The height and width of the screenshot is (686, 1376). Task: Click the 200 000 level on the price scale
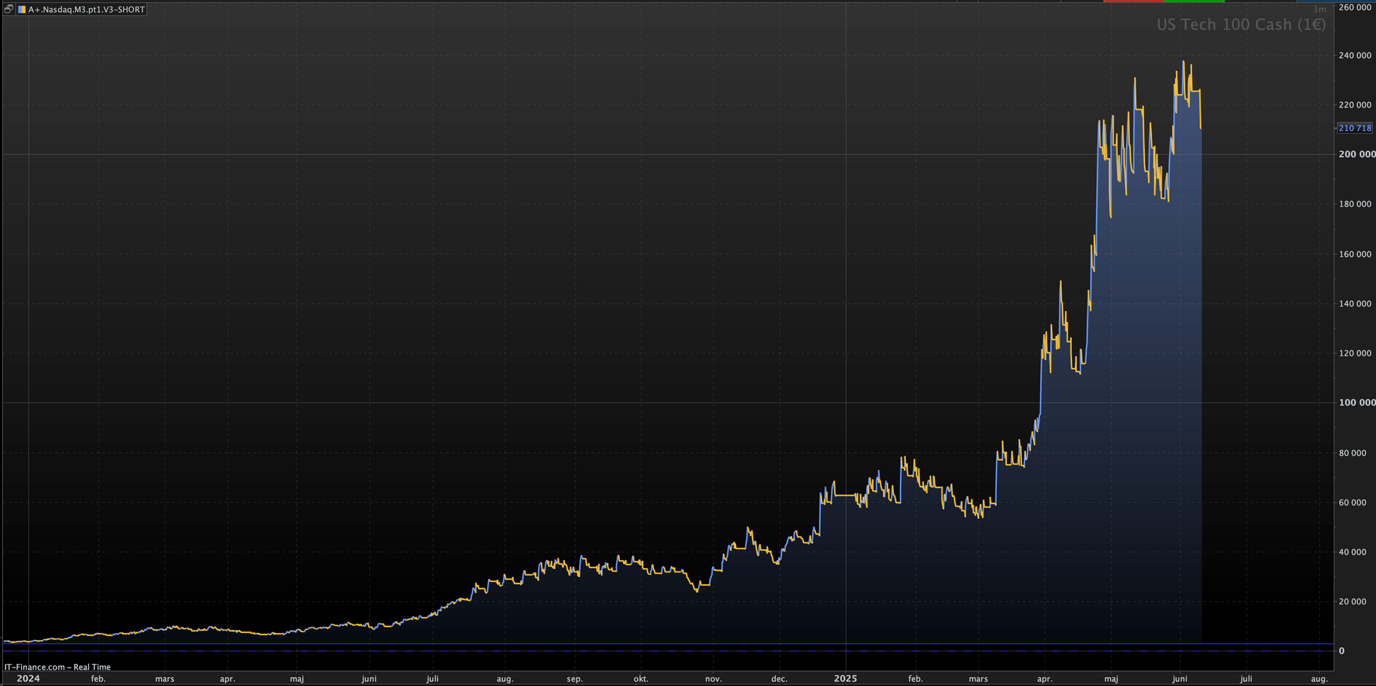[1357, 154]
